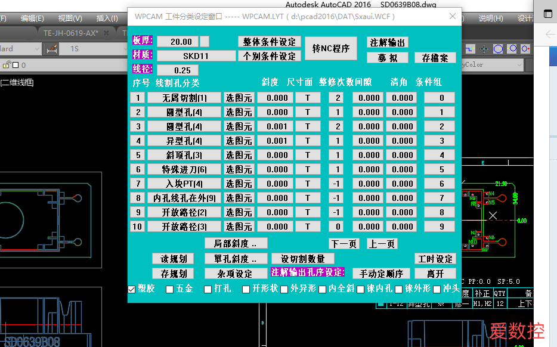
Task: Open the 1S dimension style dropdown
Action: (92, 49)
